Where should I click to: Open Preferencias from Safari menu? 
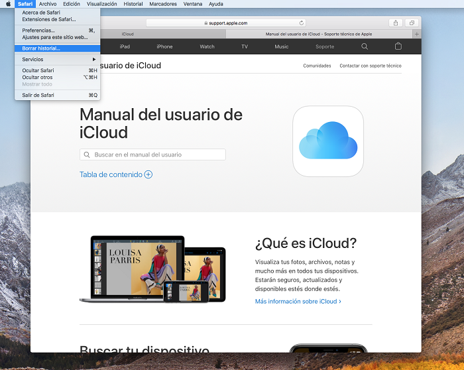(38, 31)
